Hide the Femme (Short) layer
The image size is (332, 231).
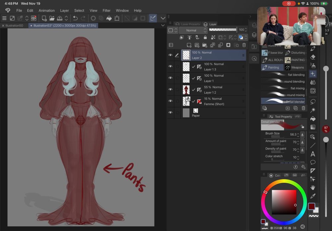(170, 101)
